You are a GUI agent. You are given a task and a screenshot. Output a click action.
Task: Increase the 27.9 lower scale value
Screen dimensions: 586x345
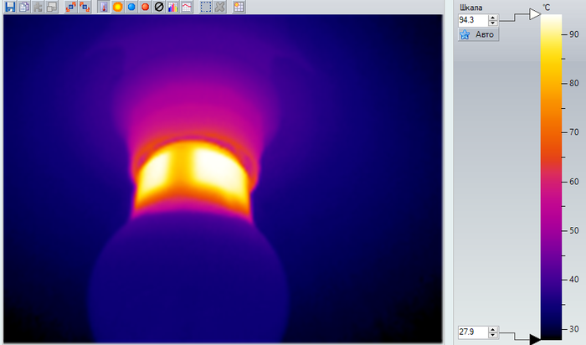click(x=493, y=330)
